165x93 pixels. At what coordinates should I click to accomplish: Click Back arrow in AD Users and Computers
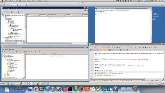[3, 52]
